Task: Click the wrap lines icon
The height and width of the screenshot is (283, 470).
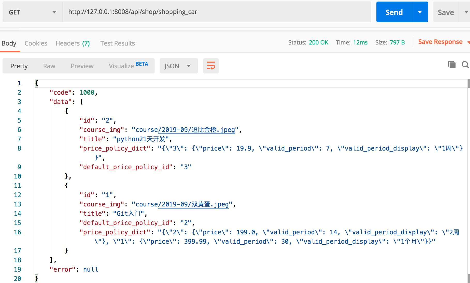Action: (211, 66)
